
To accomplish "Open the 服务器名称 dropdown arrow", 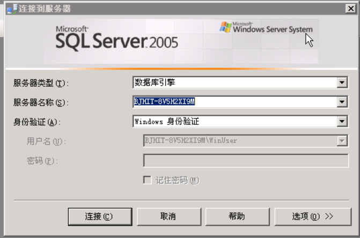I will click(342, 102).
